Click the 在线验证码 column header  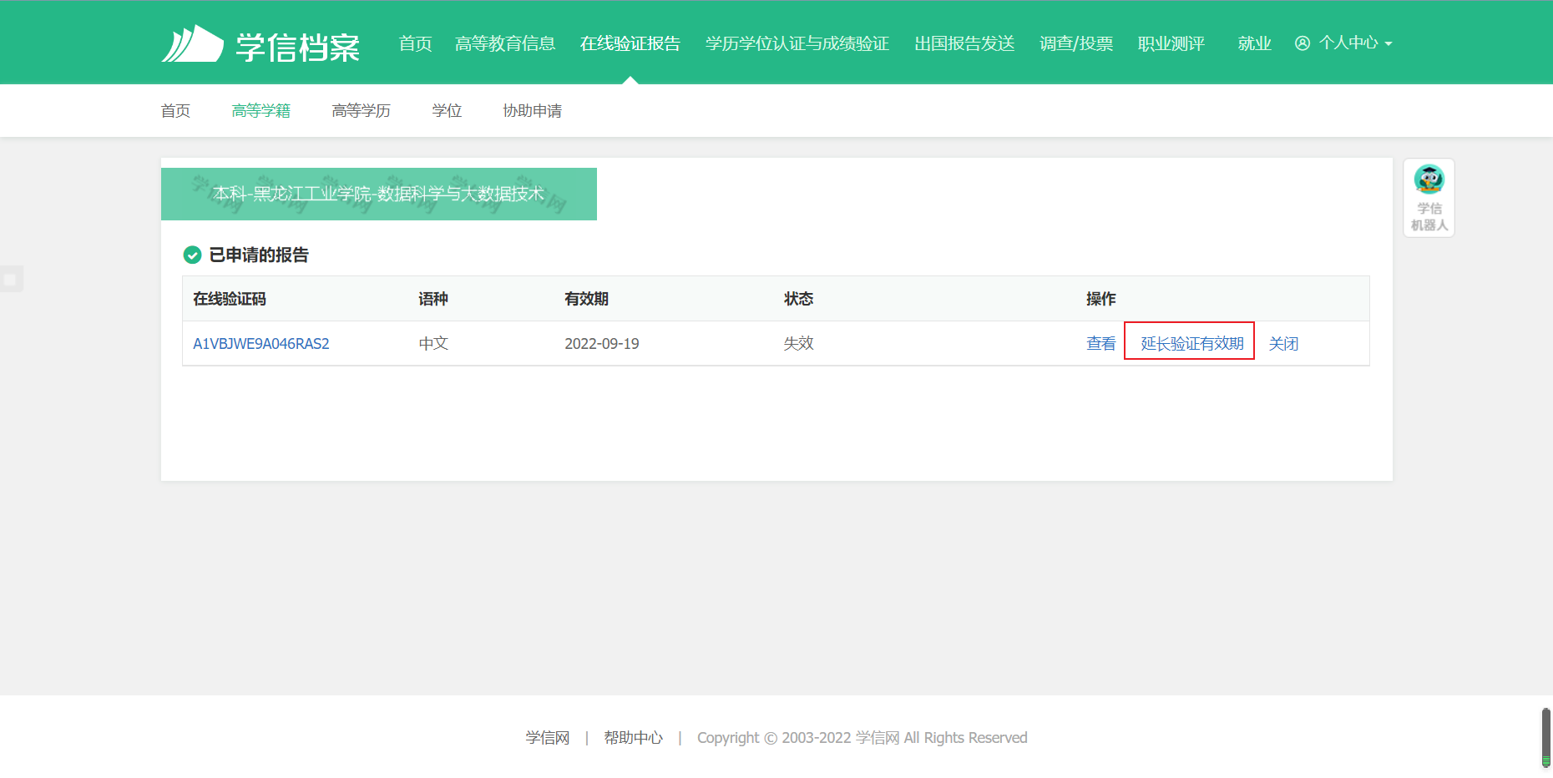230,299
